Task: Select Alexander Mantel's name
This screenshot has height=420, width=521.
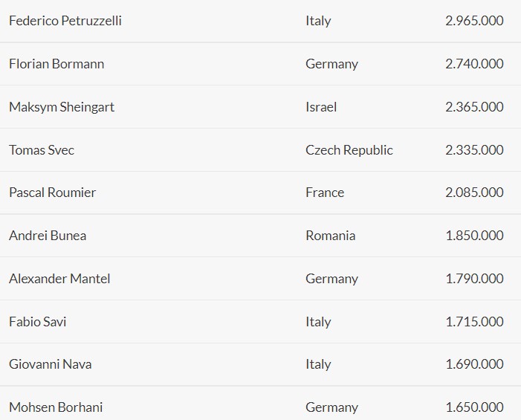Action: [59, 279]
